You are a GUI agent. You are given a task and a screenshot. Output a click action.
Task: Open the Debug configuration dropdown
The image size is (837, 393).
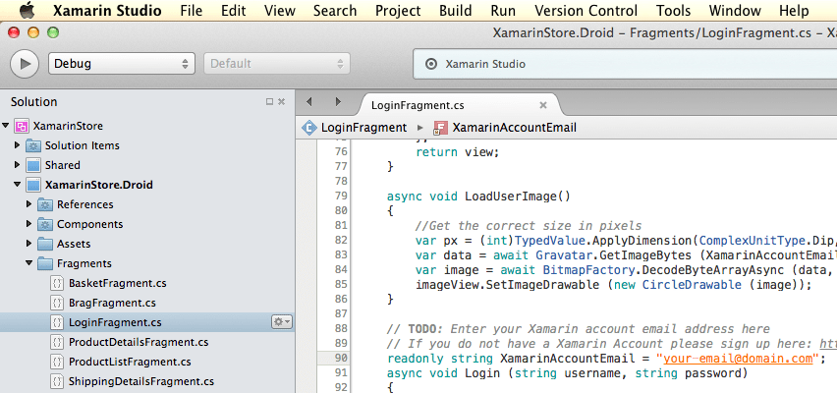pos(122,64)
